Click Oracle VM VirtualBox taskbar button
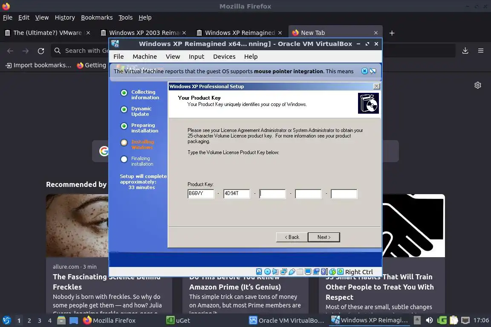The height and width of the screenshot is (327, 491). [x=286, y=321]
